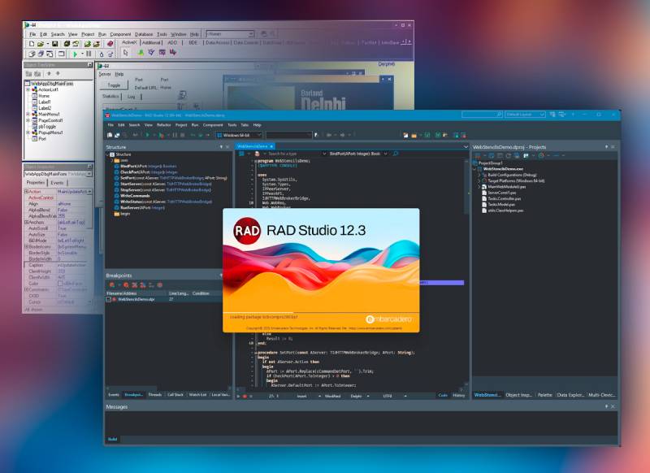Click the green Run arrow in the RAD Studio toolbar
The height and width of the screenshot is (473, 650).
tap(147, 135)
